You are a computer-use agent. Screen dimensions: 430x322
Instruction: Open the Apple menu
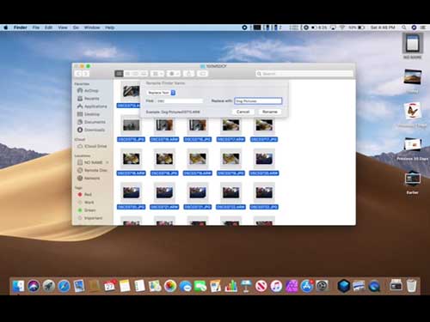[x=5, y=27]
